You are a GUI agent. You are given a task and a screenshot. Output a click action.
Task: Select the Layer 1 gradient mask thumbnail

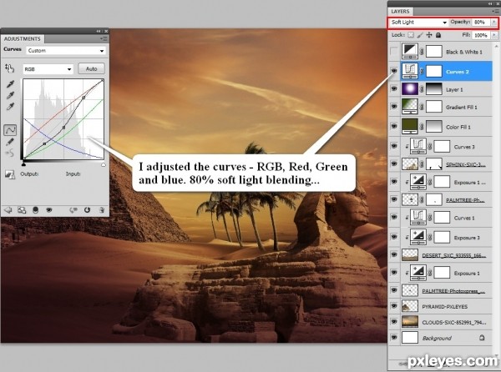[434, 89]
